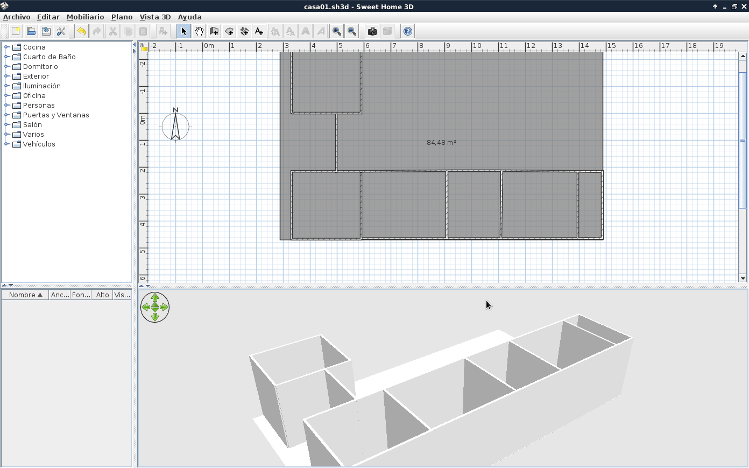
Task: Click the 3D view down navigation arrow
Action: tap(155, 317)
